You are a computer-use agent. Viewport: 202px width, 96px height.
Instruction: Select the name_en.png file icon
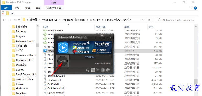45,30
